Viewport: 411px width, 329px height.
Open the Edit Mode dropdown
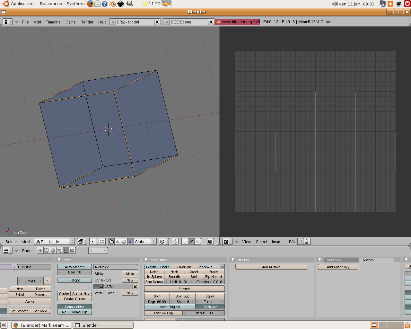tap(55, 241)
